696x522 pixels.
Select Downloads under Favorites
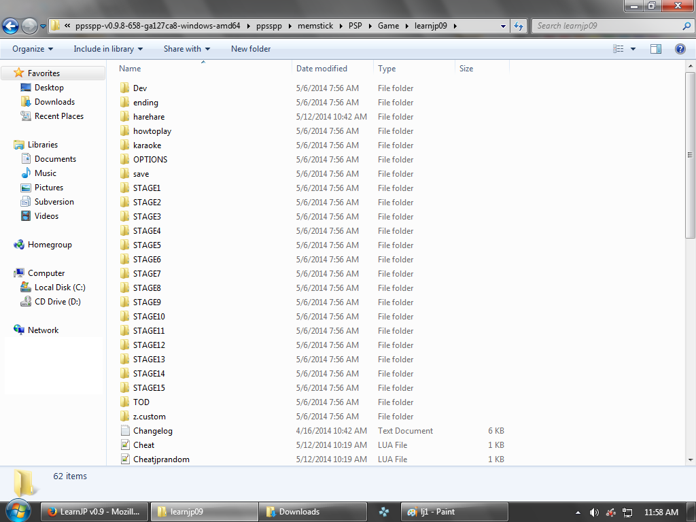pyautogui.click(x=54, y=102)
